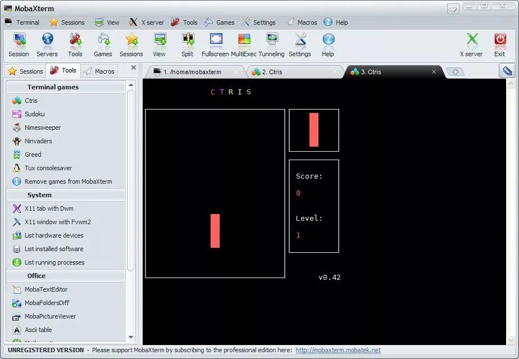Open MobaFoldersDiff
This screenshot has height=359, width=519.
tap(40, 303)
